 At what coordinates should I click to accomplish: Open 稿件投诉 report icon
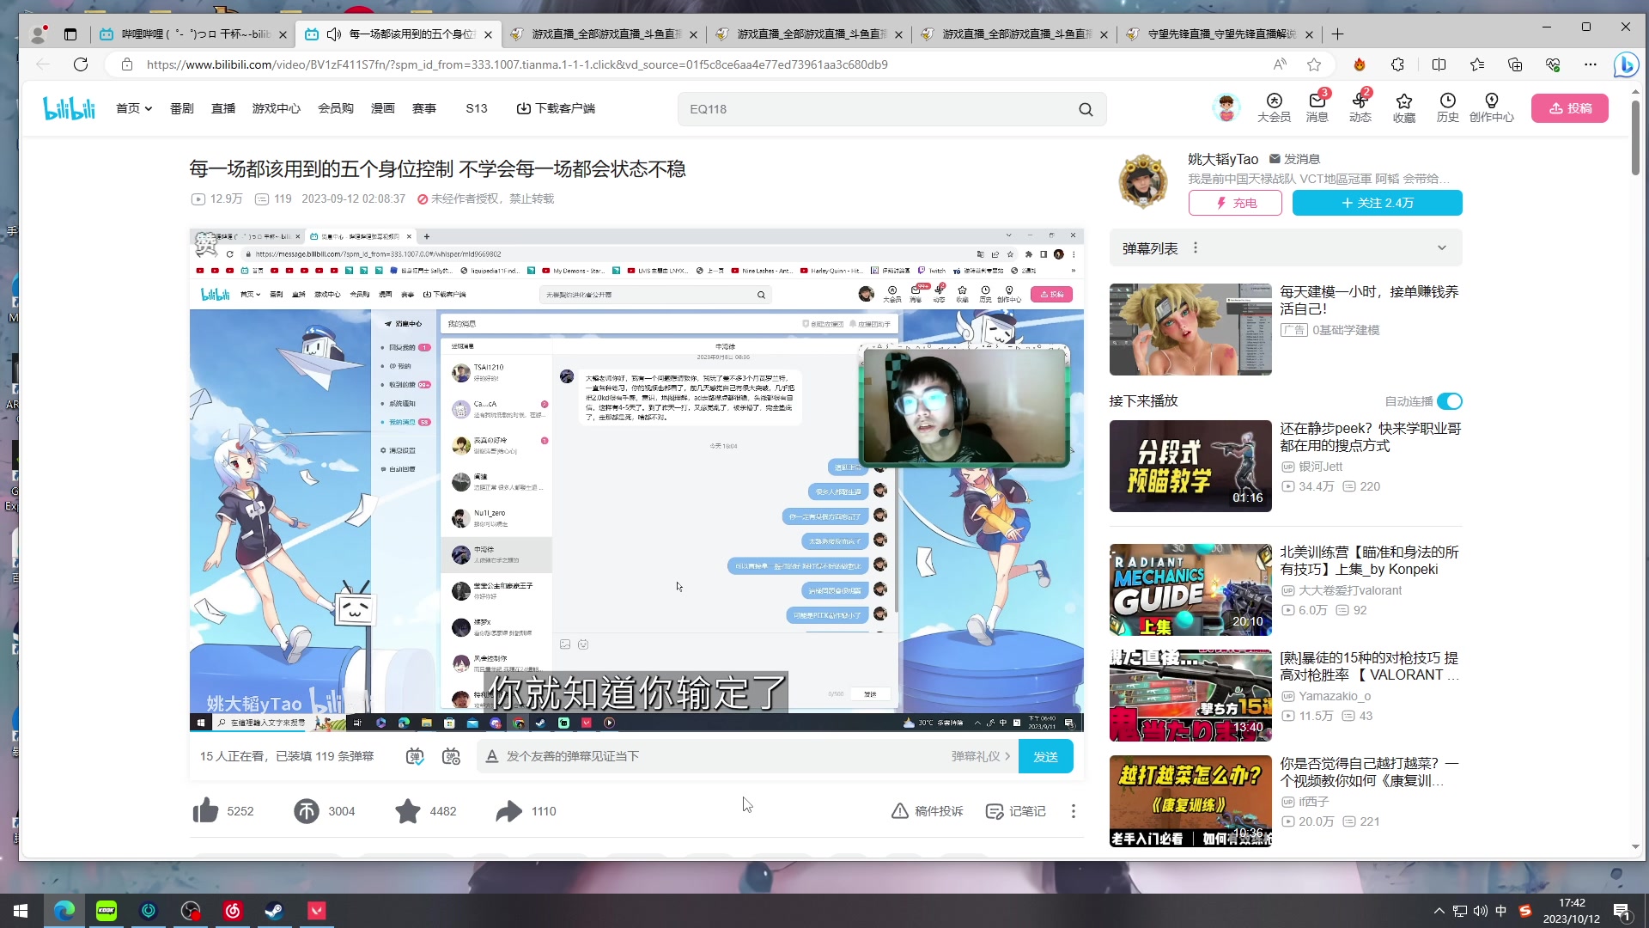[x=927, y=811]
